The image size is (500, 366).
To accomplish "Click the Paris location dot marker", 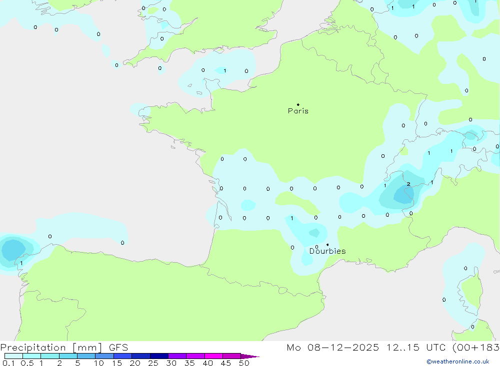I will click(298, 104).
